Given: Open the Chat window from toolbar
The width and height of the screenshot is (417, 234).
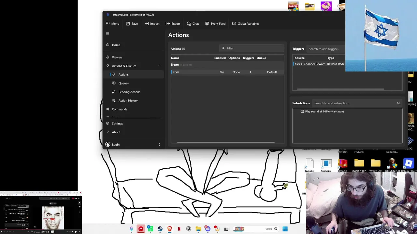Looking at the screenshot, I should pos(193,24).
